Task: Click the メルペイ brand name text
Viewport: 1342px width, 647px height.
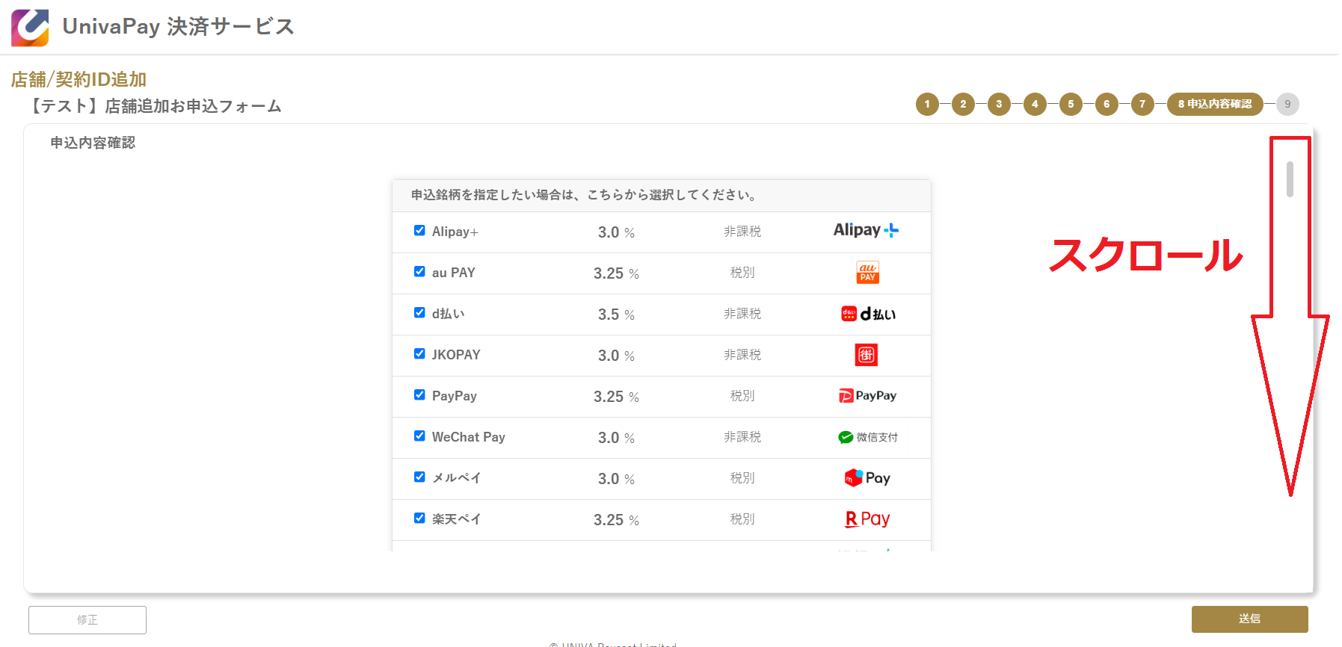Action: (457, 478)
